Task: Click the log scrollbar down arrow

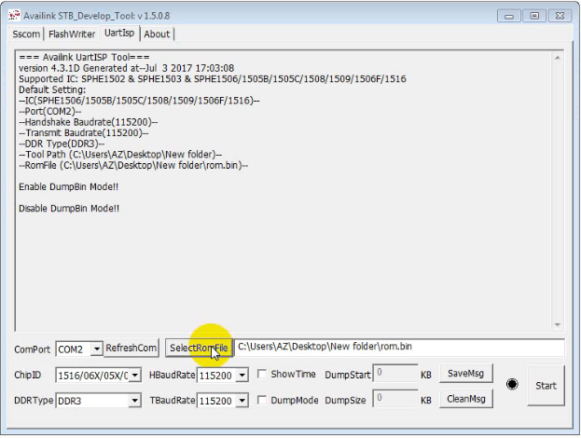Action: [558, 324]
